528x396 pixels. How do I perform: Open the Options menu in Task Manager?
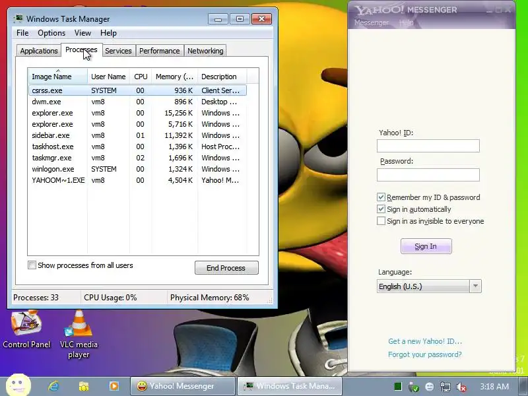tap(51, 33)
